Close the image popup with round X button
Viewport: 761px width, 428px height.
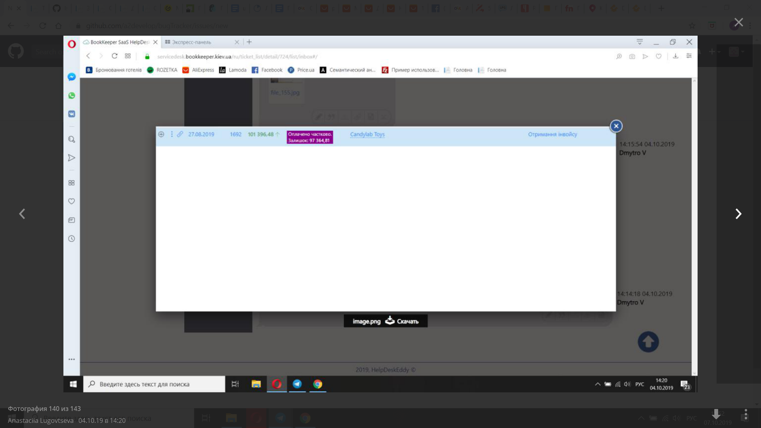click(x=616, y=126)
